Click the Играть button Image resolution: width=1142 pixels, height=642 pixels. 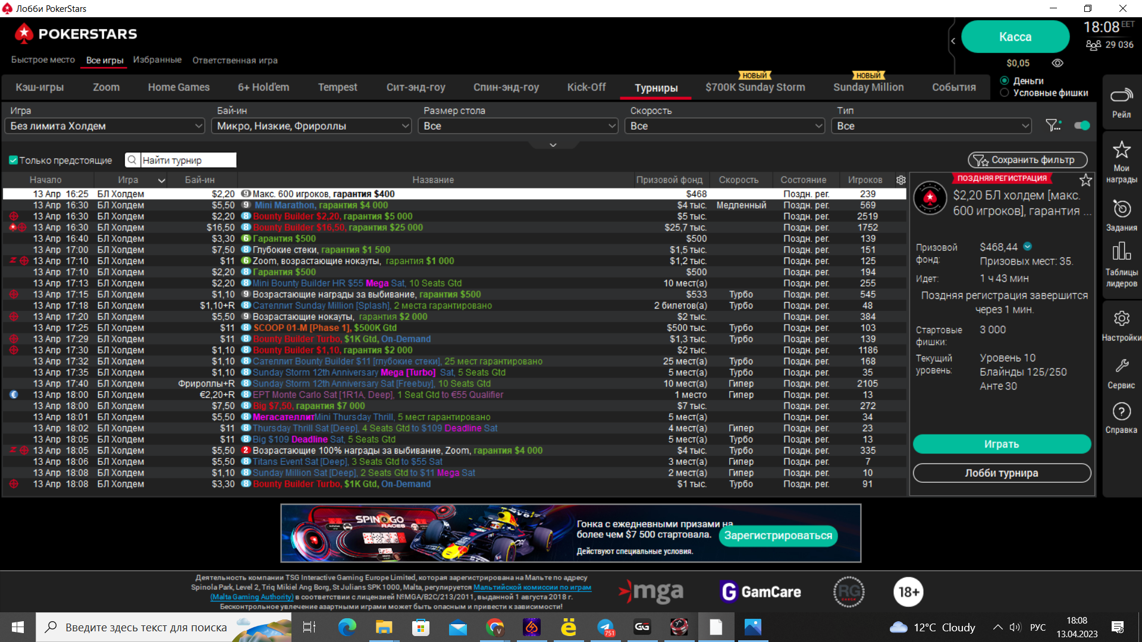1002,444
